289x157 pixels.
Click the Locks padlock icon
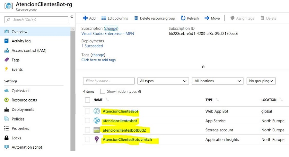[x=6, y=138]
